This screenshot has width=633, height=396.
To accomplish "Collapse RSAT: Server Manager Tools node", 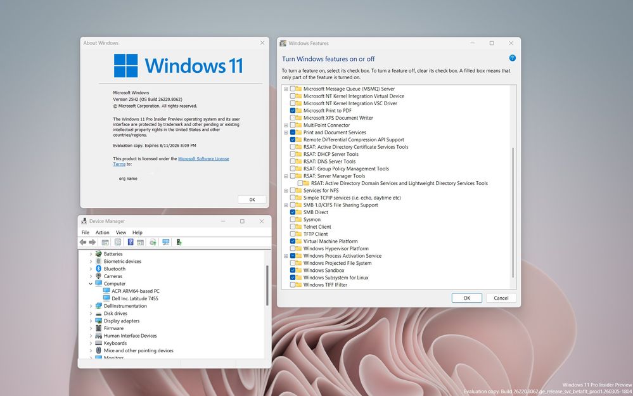I will [286, 176].
